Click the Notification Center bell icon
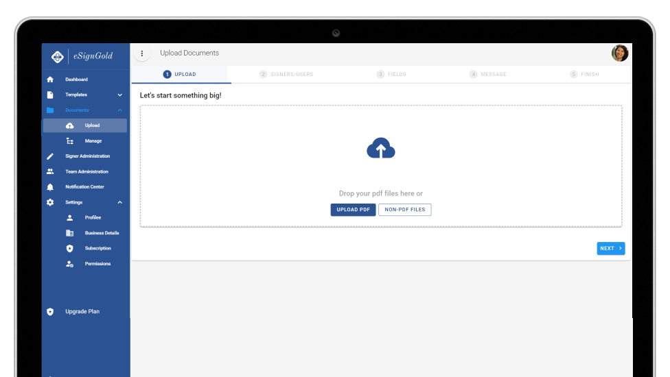This screenshot has width=670, height=377. (50, 187)
